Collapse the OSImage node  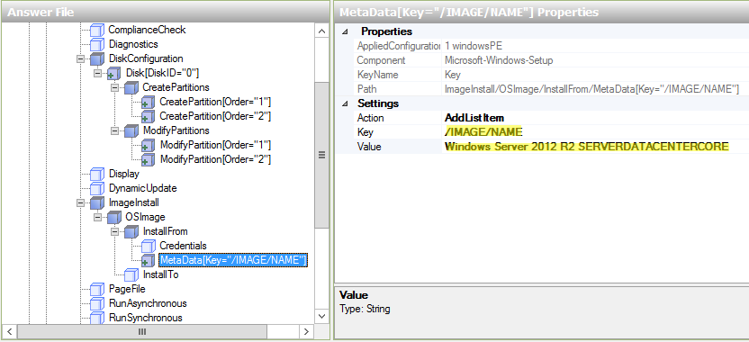97,217
